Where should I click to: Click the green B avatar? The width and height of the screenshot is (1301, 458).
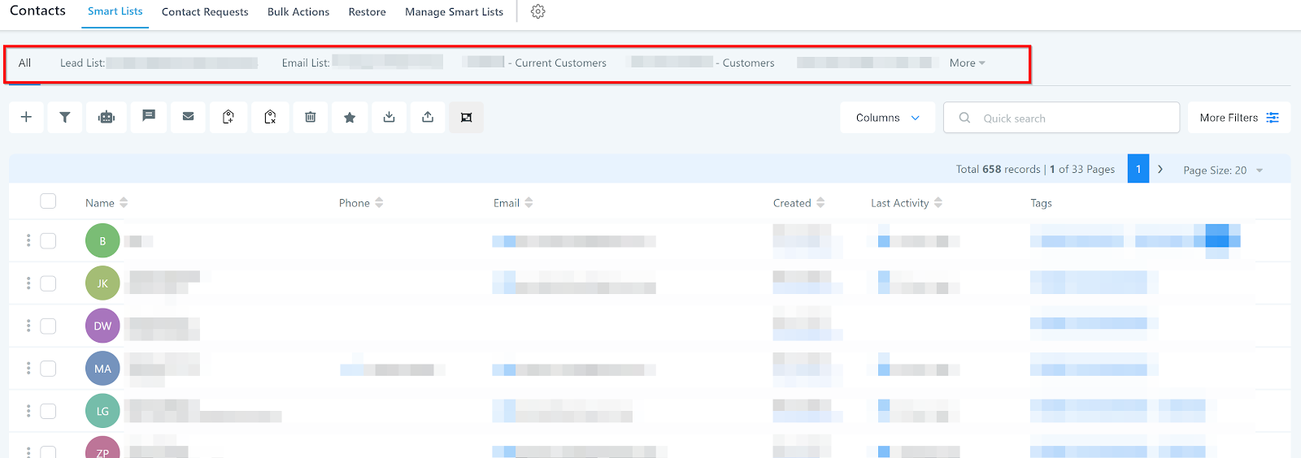point(102,240)
